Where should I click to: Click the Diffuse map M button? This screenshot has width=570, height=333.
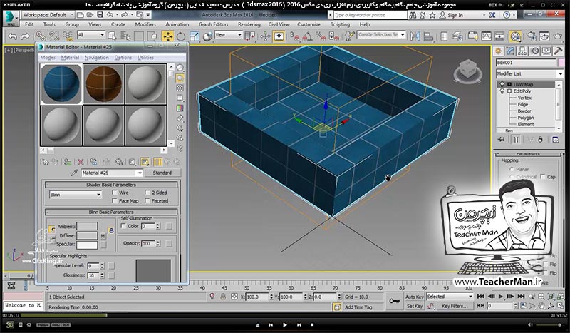103,236
